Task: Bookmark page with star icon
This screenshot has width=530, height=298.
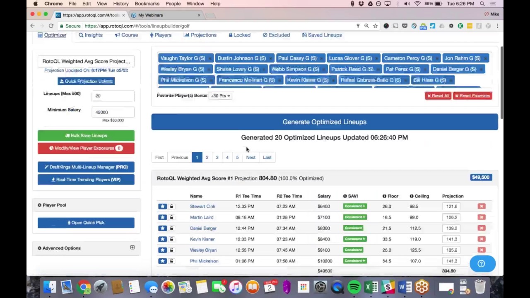Action: coord(375,26)
